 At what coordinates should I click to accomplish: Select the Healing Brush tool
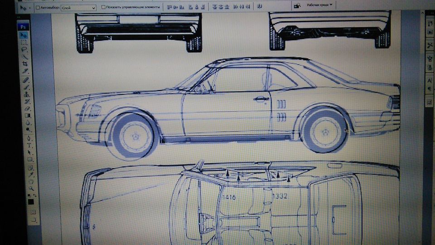pyautogui.click(x=25, y=80)
